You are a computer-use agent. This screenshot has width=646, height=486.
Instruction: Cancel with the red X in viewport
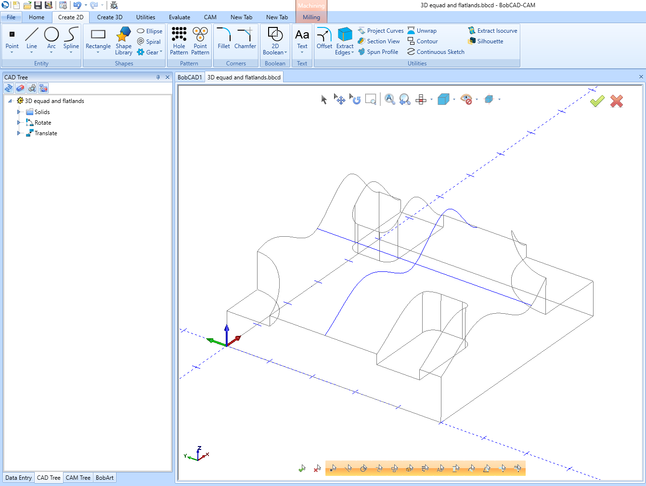tap(617, 101)
